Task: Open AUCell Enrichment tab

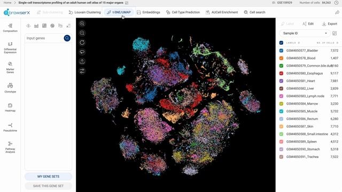Action: point(222,12)
